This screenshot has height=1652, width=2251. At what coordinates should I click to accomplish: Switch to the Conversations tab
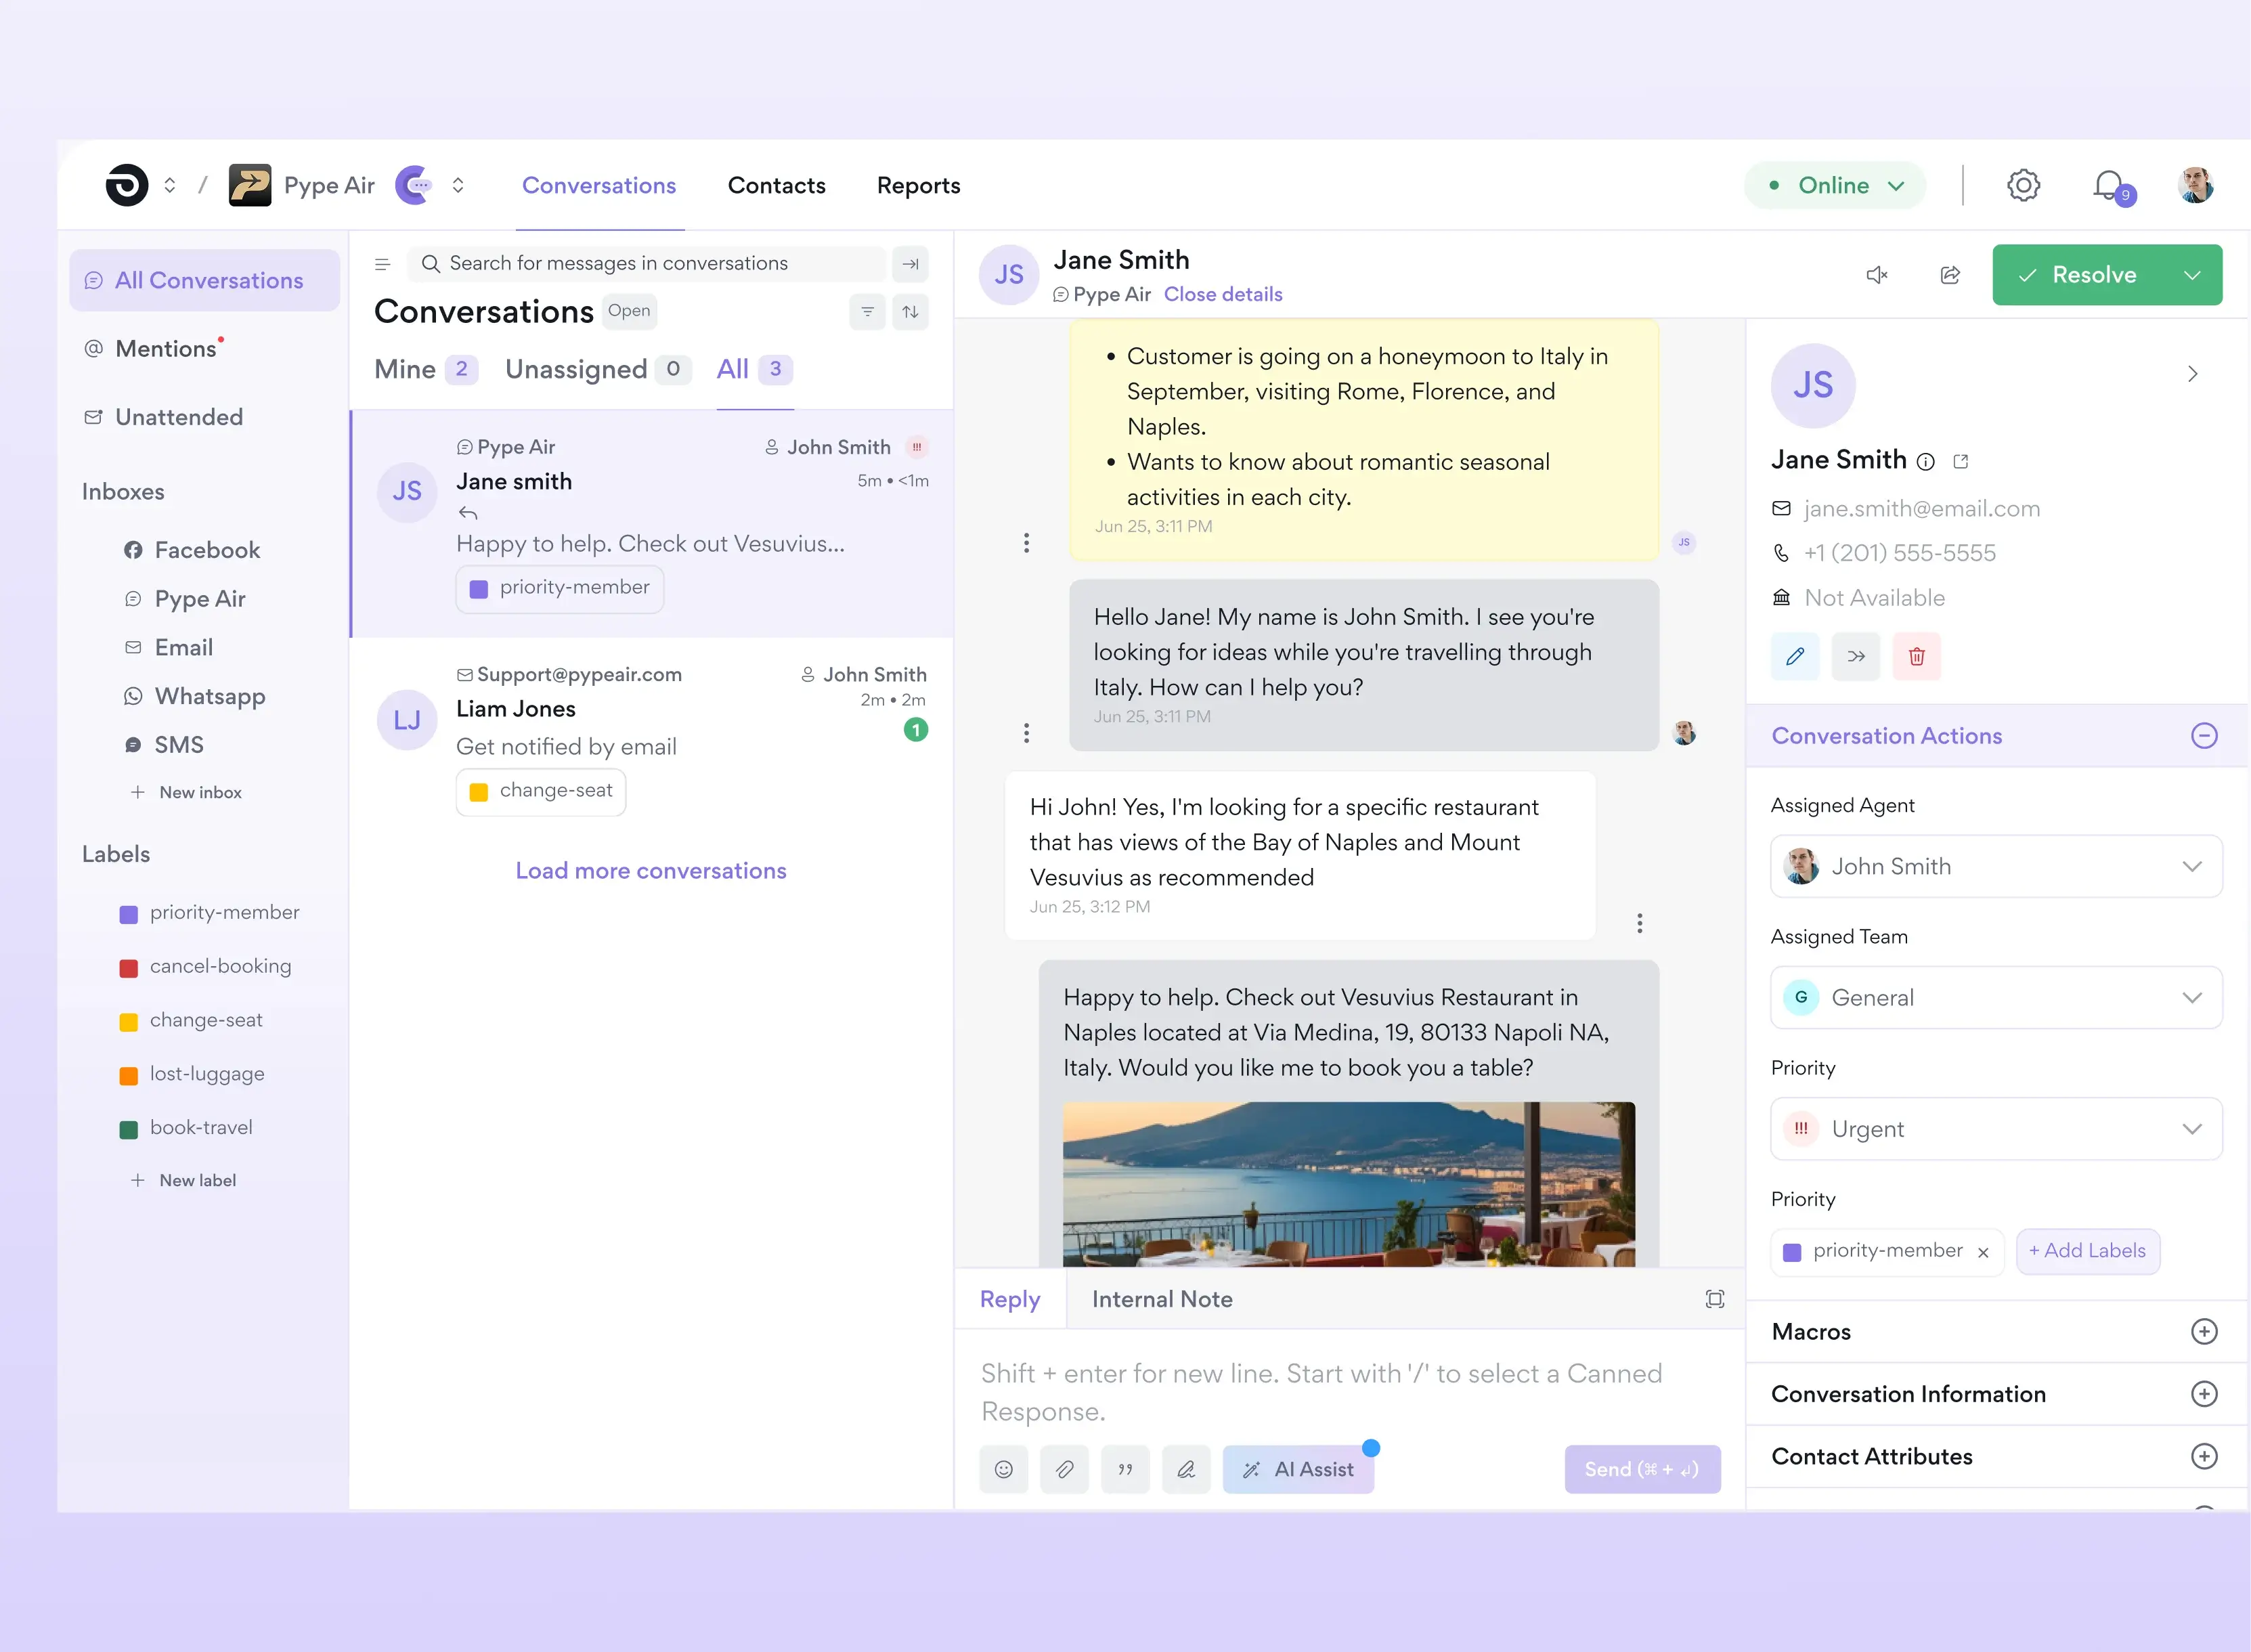tap(599, 185)
